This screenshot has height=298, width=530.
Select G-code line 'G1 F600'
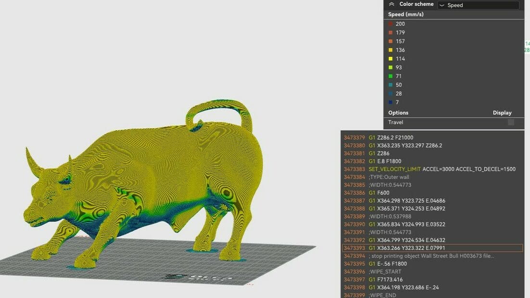[x=433, y=193]
